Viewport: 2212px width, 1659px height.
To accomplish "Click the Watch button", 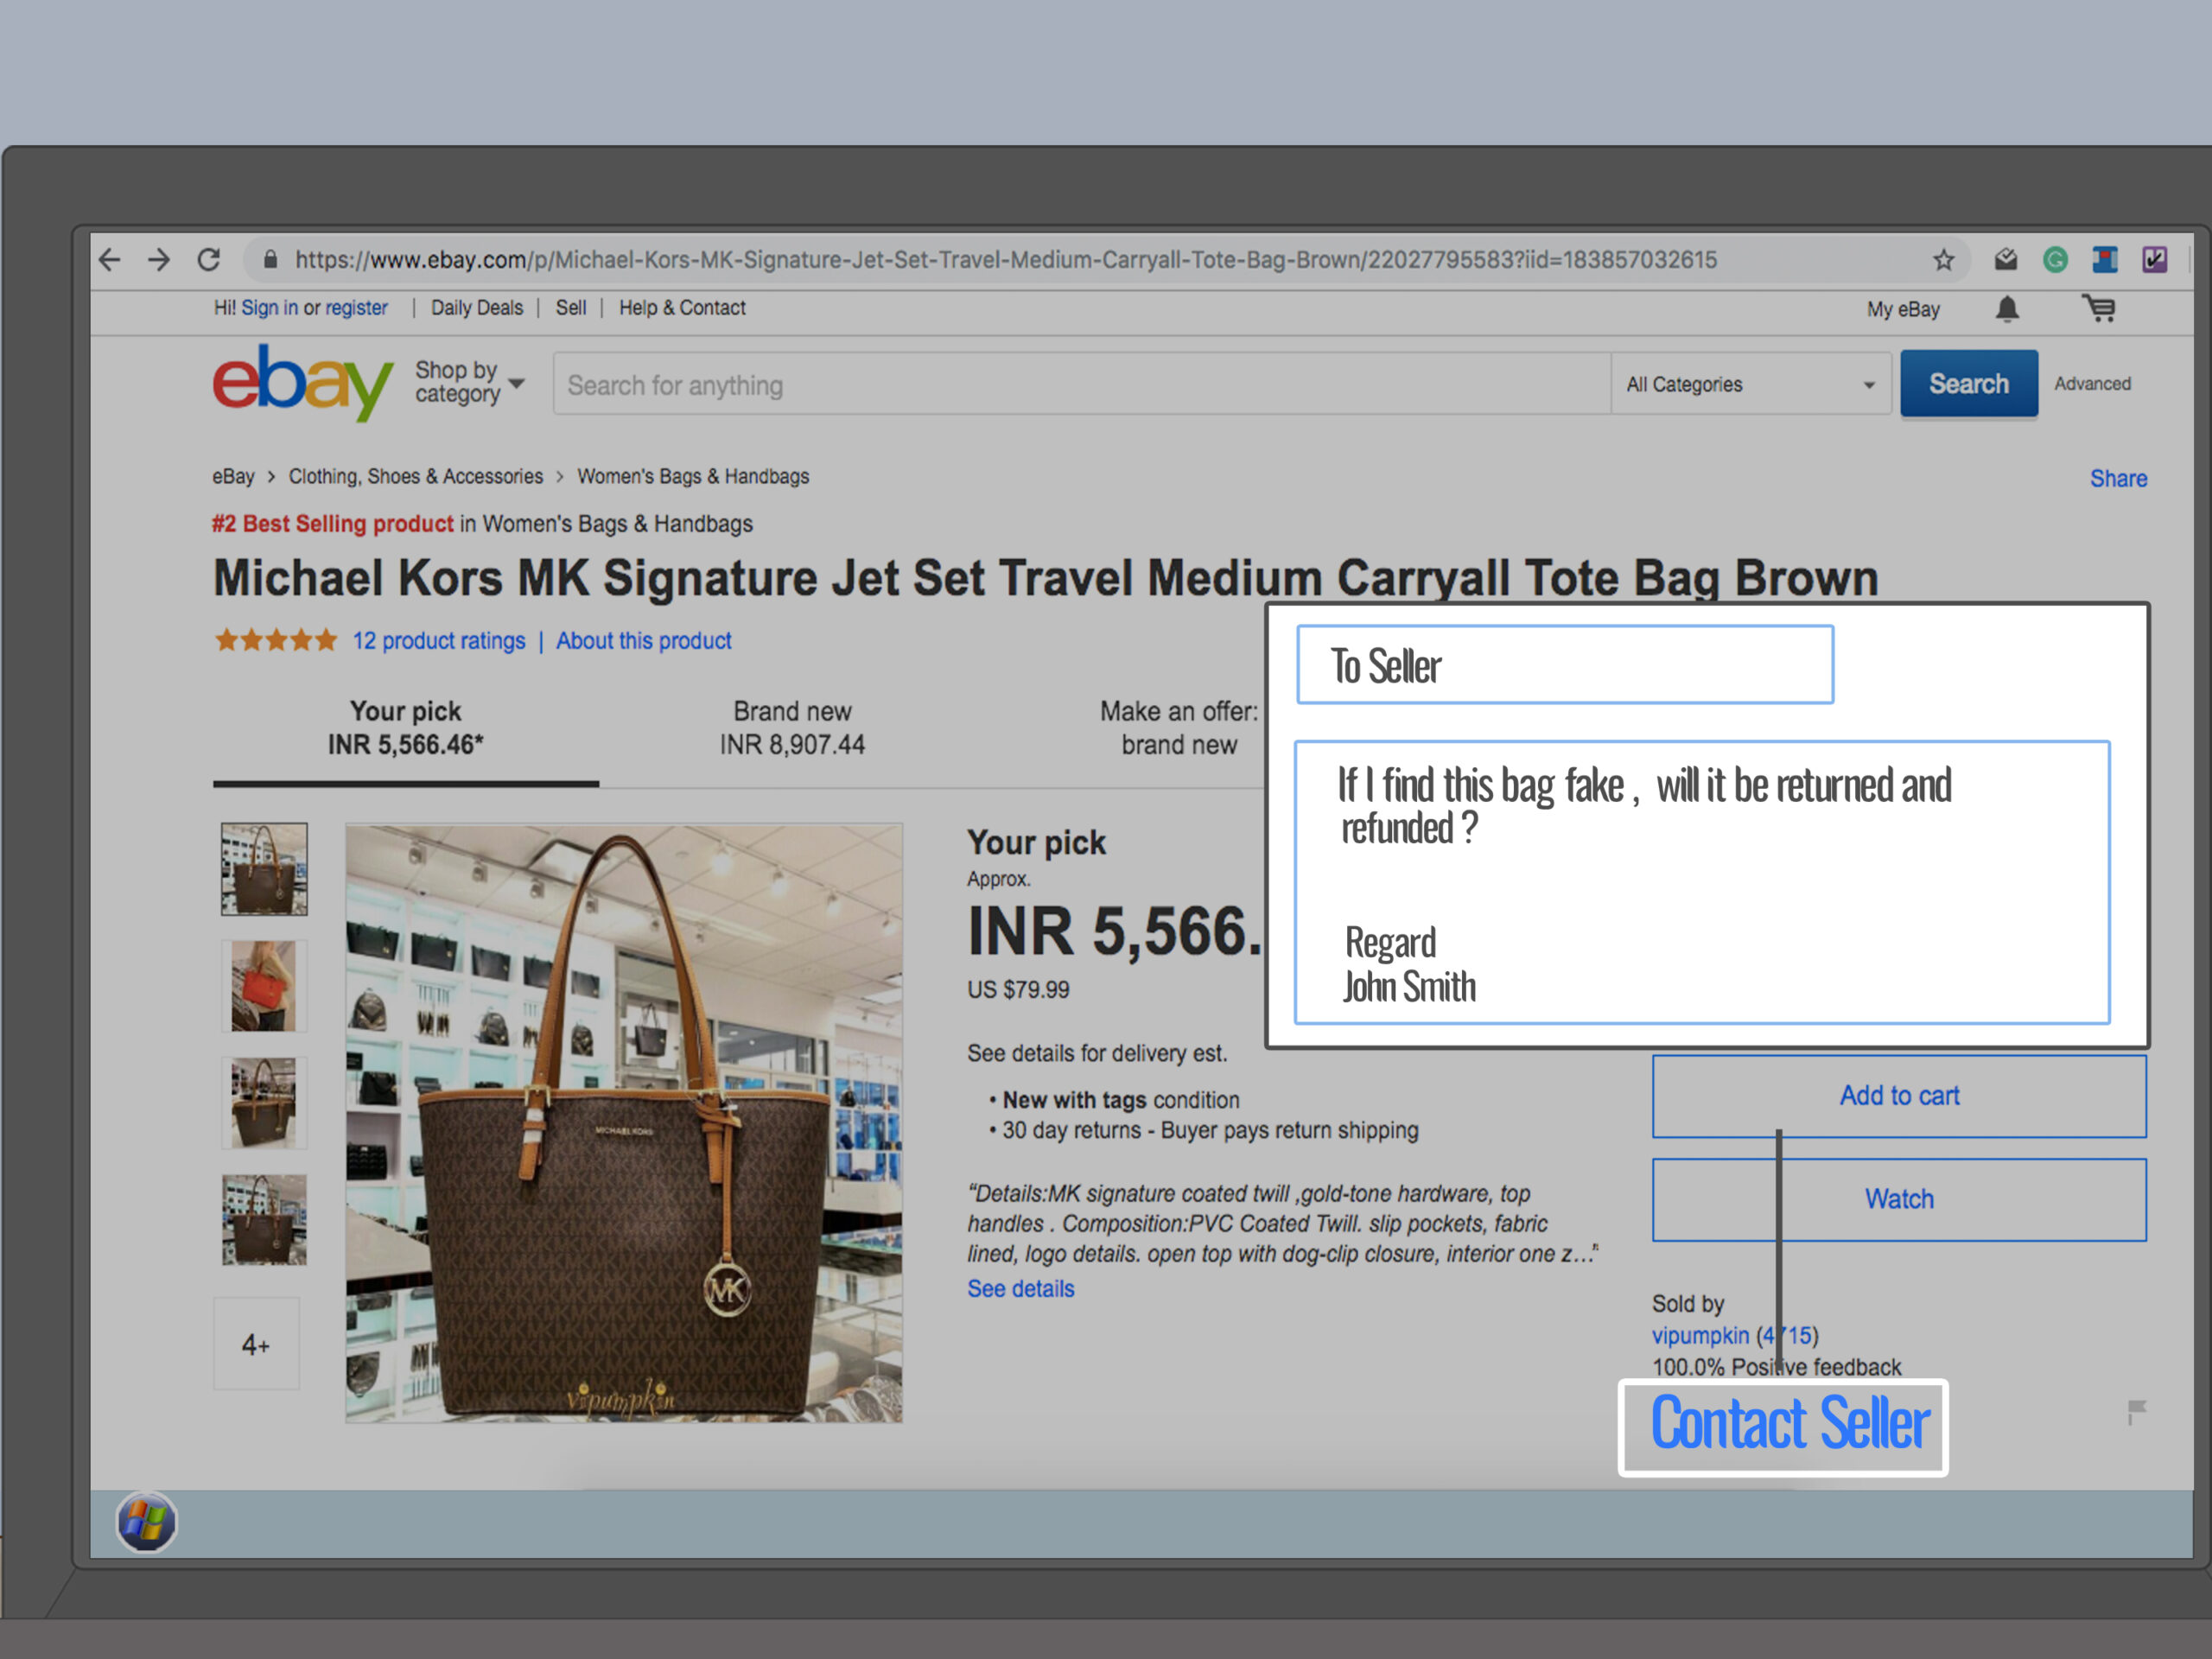I will (1899, 1199).
